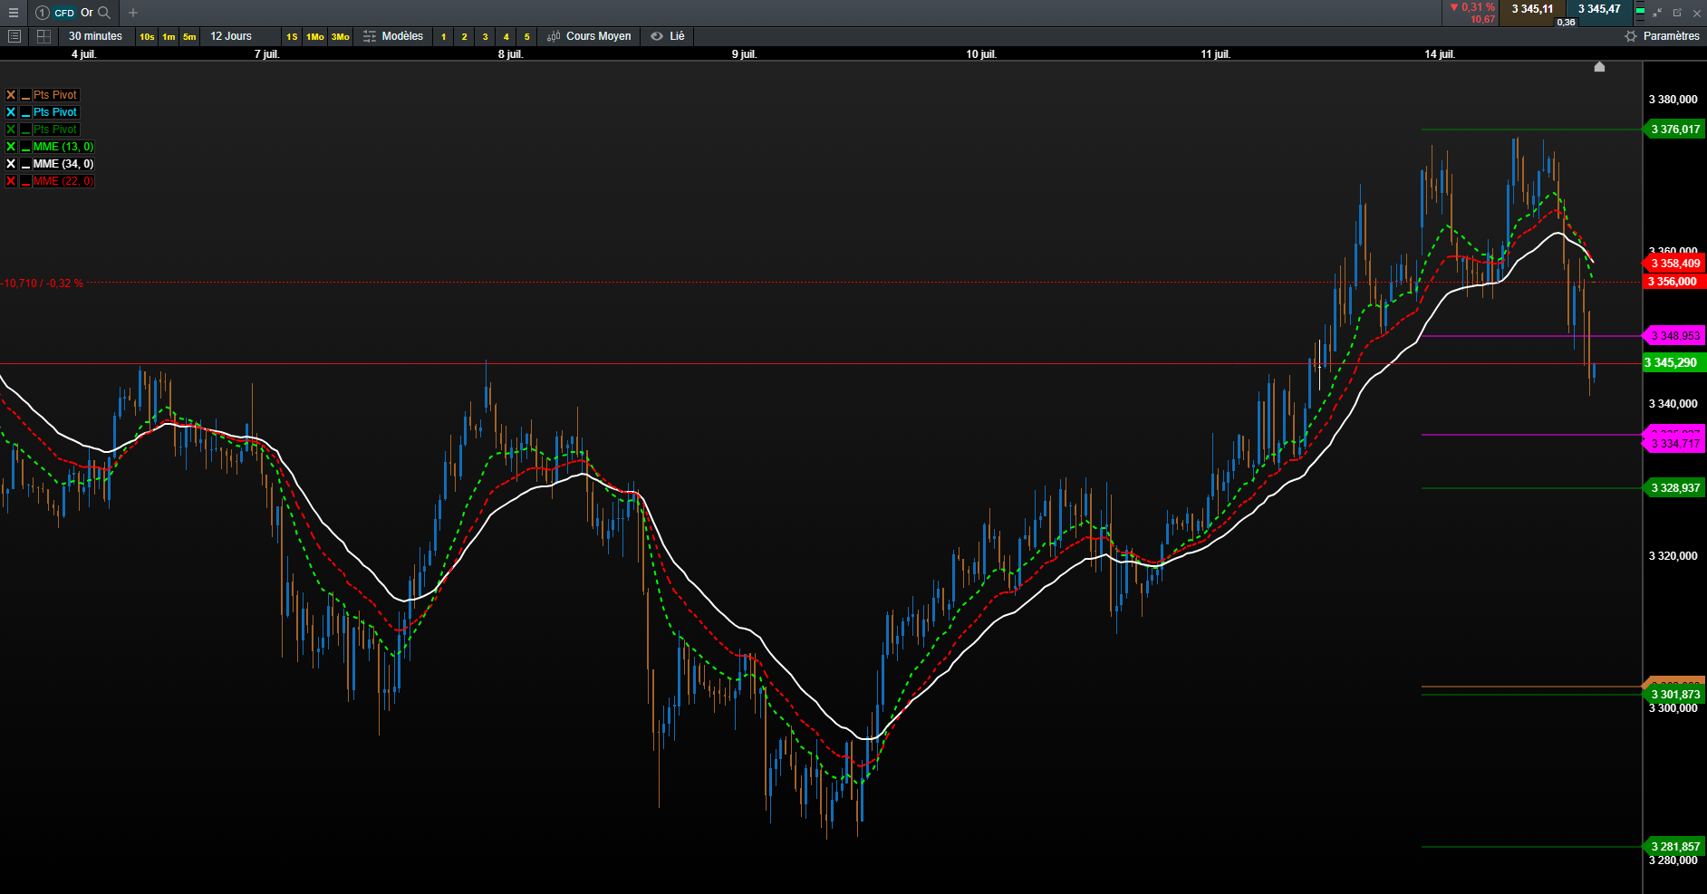This screenshot has height=894, width=1707.
Task: Toggle the Lié linked-chart eye option
Action: pyautogui.click(x=668, y=36)
